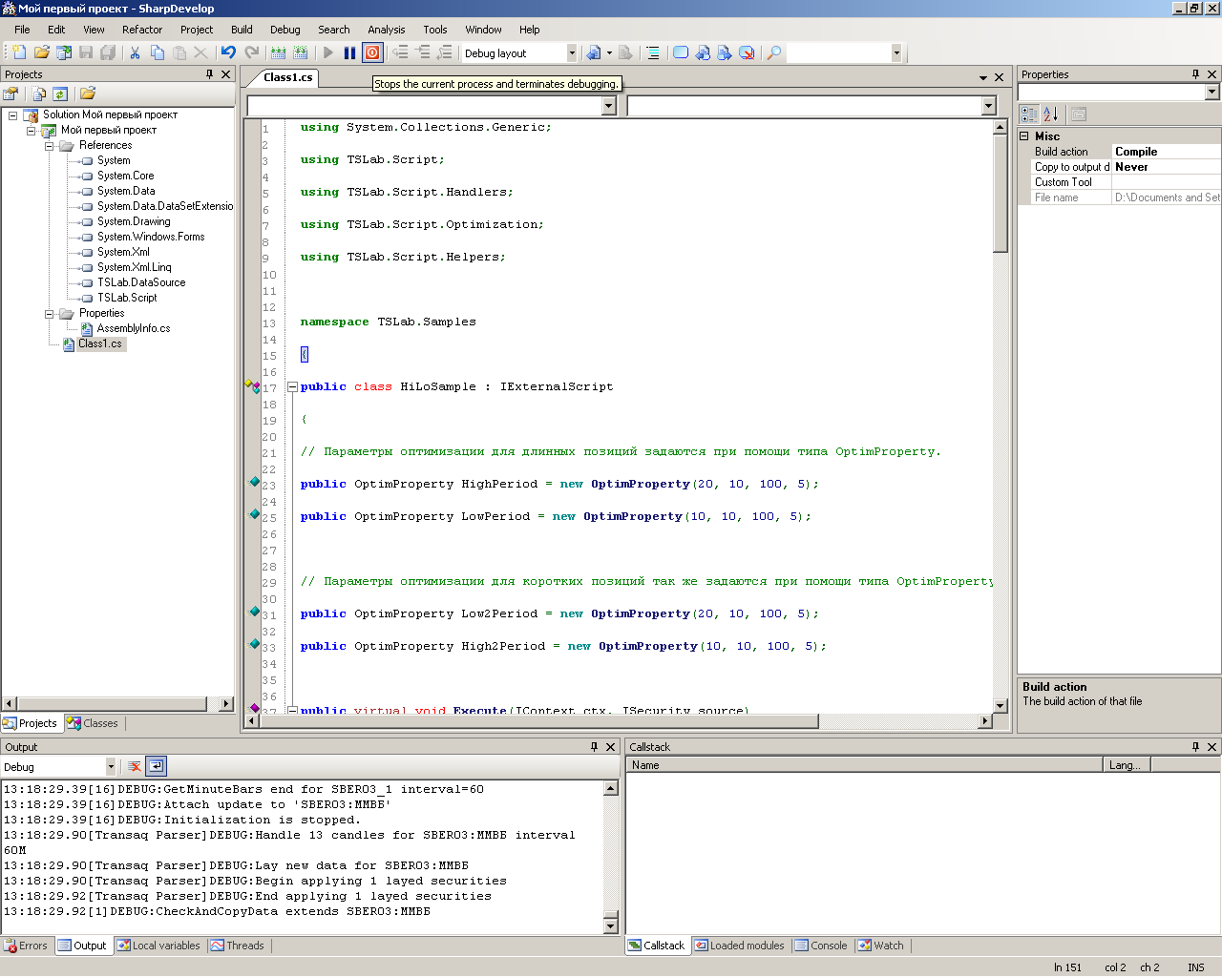1222x977 pixels.
Task: Click the Cut scissors icon
Action: [x=135, y=53]
